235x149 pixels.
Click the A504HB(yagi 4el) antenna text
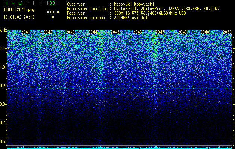pyautogui.click(x=132, y=18)
